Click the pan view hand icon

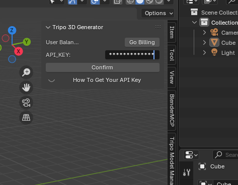[26, 87]
